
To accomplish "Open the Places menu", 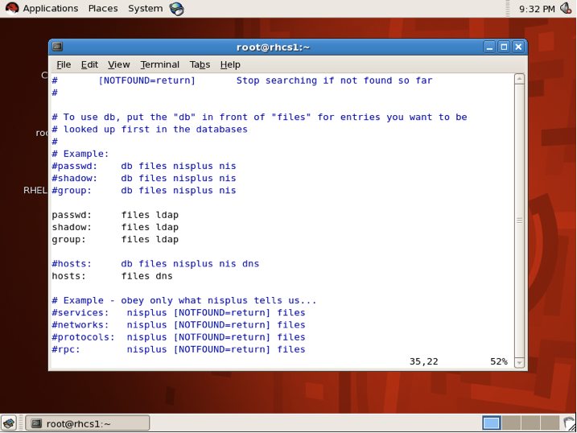I will pos(103,8).
